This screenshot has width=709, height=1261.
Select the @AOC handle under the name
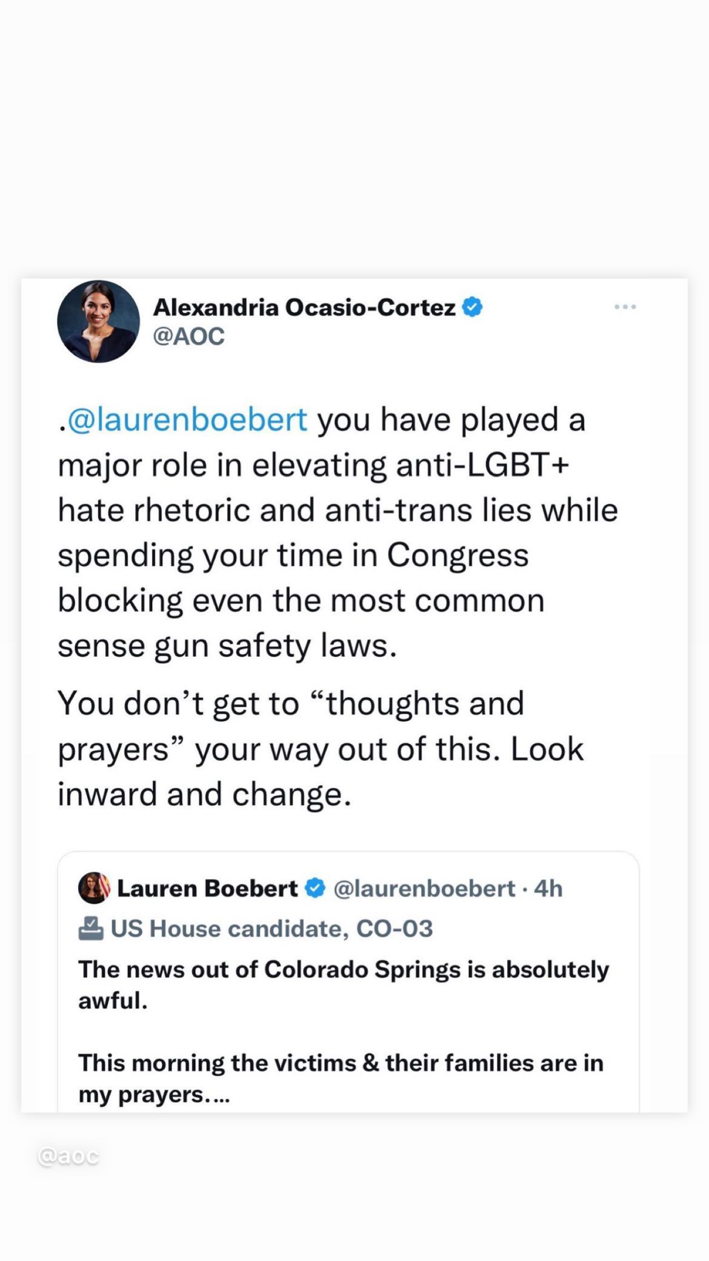(x=188, y=336)
